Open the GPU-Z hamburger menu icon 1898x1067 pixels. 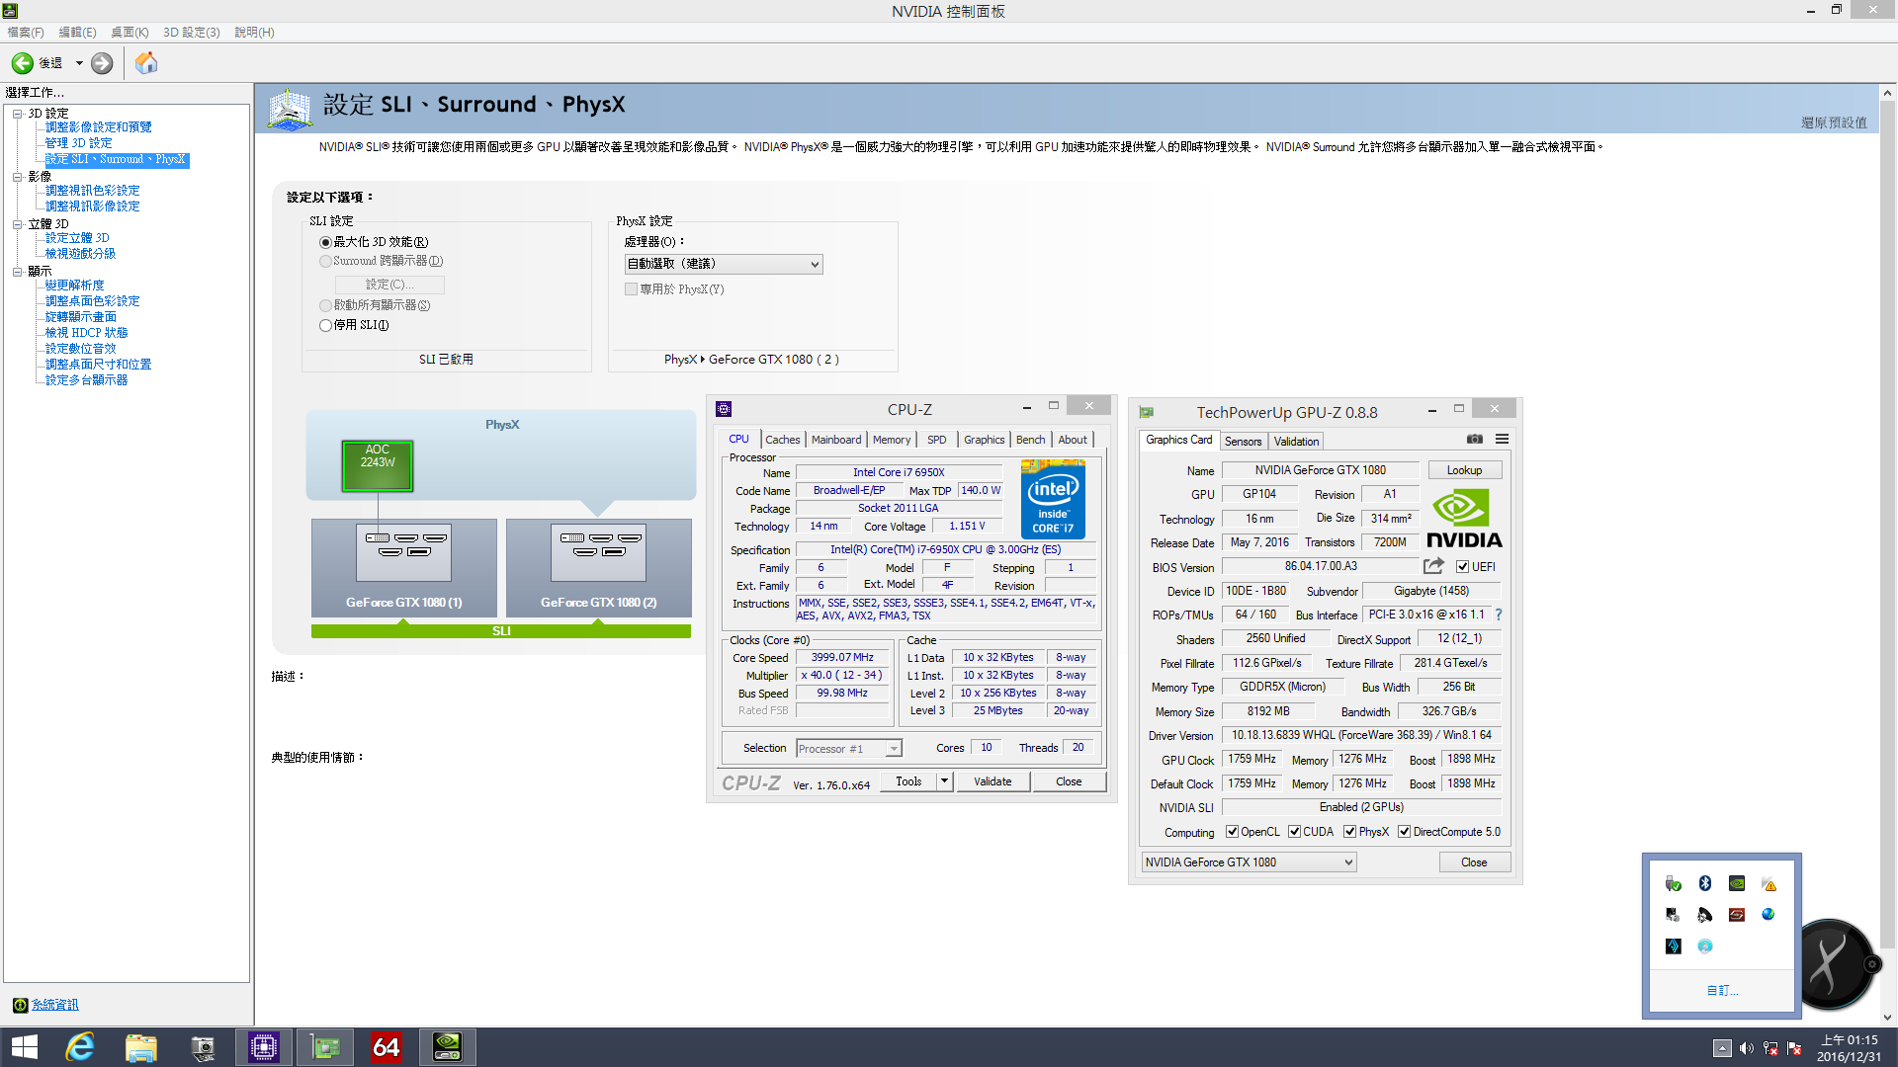click(x=1502, y=439)
